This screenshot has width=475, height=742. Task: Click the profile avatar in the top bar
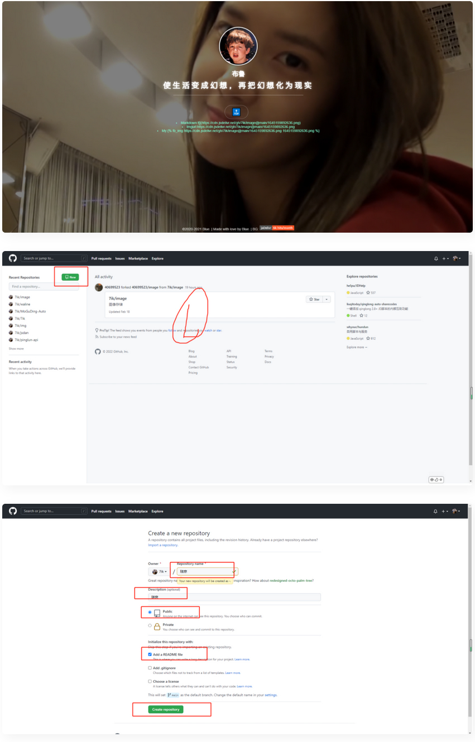pos(455,258)
